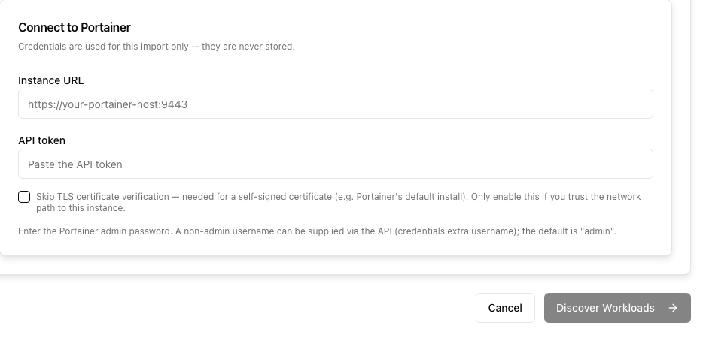Click the "Instance URL" field label
This screenshot has width=709, height=341.
50,80
